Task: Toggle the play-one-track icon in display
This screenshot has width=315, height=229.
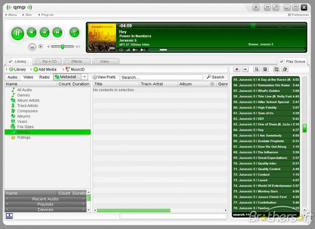Action: pyautogui.click(x=143, y=50)
